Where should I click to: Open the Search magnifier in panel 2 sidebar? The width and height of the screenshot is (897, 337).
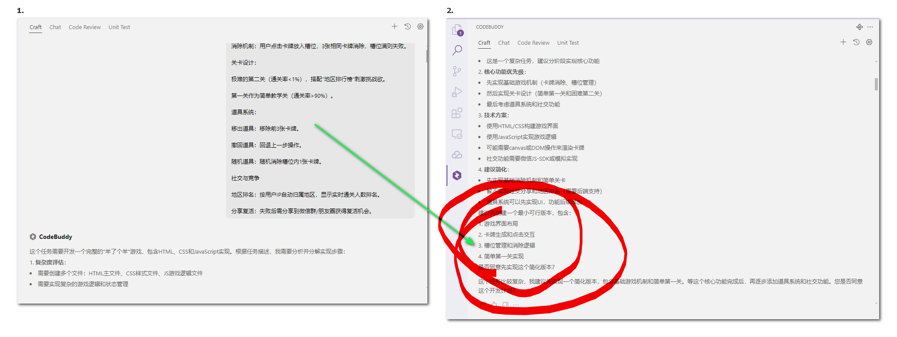point(457,50)
